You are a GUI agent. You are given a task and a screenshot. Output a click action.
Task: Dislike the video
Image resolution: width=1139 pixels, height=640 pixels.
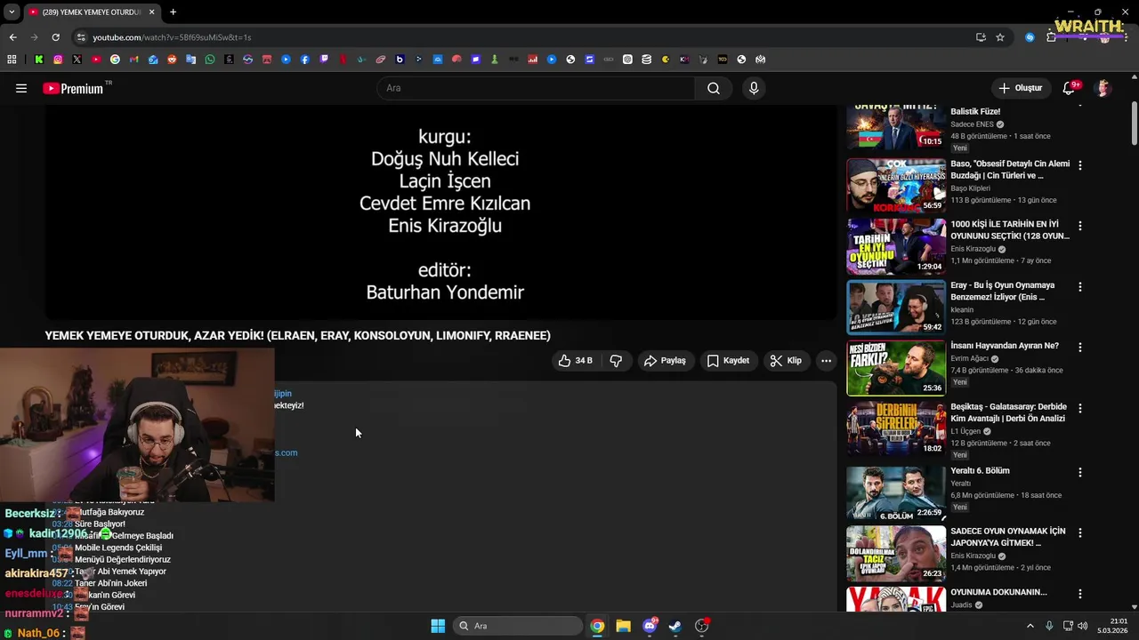pyautogui.click(x=616, y=361)
